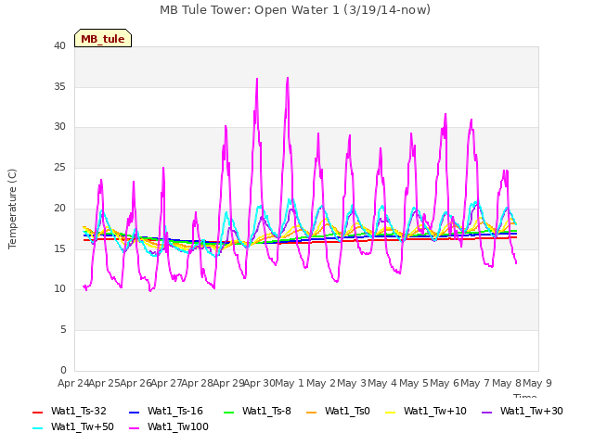Click the red Wat1_Ts-32 legend swatch
Screen dimensions: 594x445
click(37, 412)
